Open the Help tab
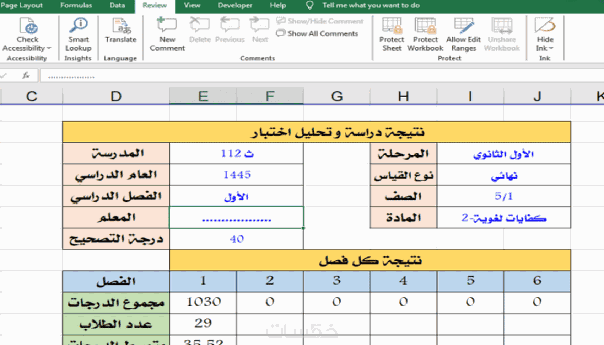Viewport: 604px width, 345px height. [277, 5]
